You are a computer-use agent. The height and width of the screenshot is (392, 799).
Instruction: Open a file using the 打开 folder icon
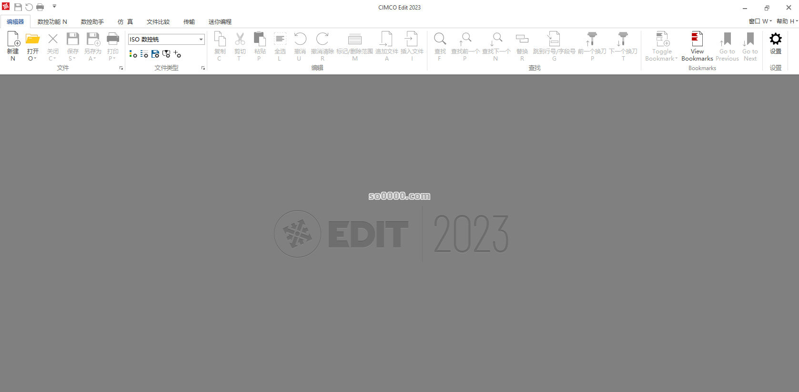33,39
